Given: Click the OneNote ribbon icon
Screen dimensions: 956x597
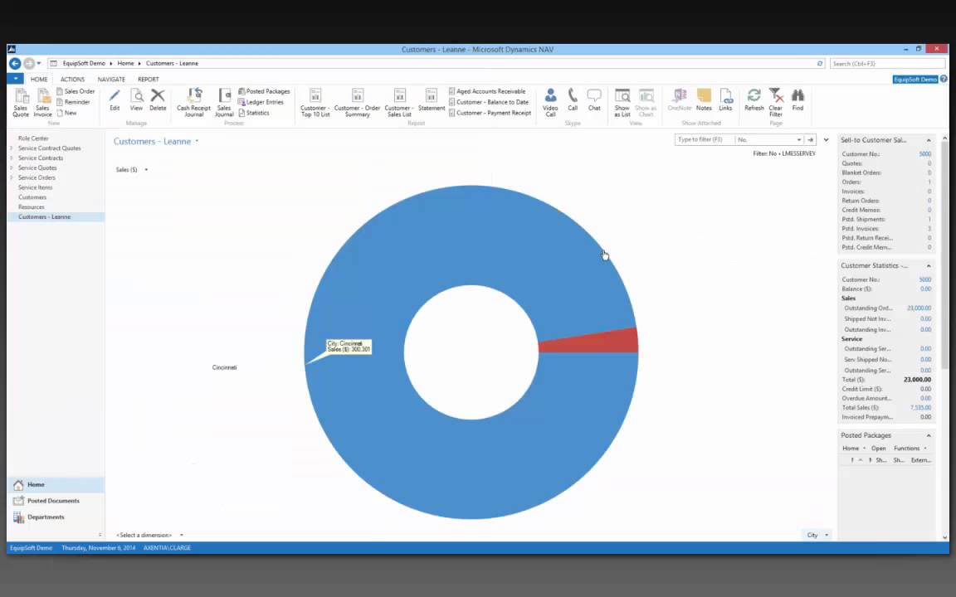Looking at the screenshot, I should (679, 99).
